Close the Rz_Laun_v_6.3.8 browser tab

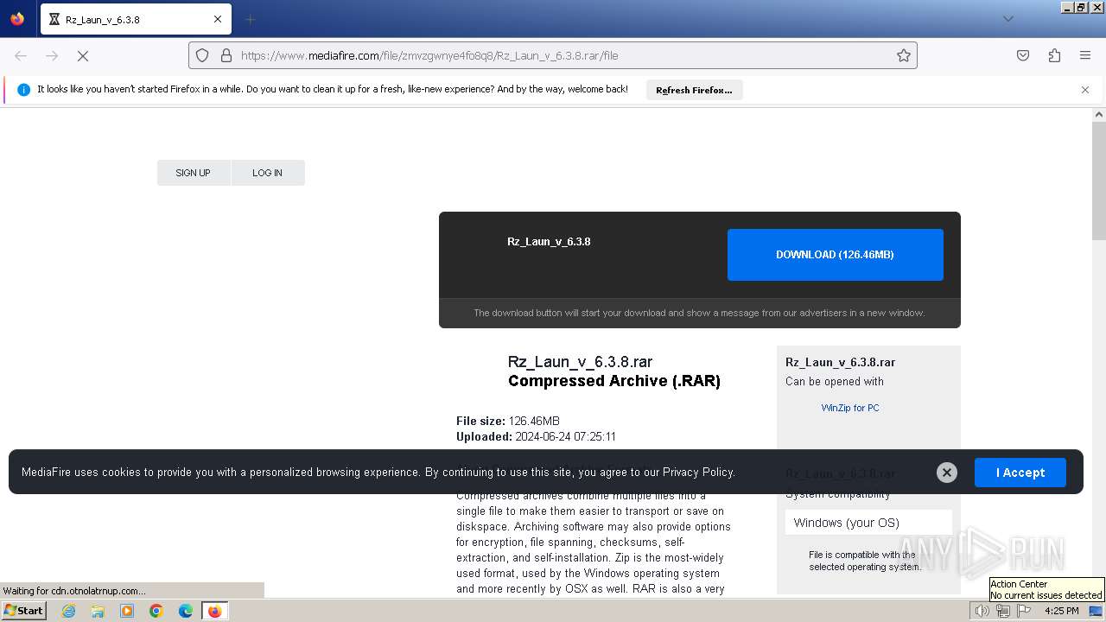pyautogui.click(x=218, y=19)
